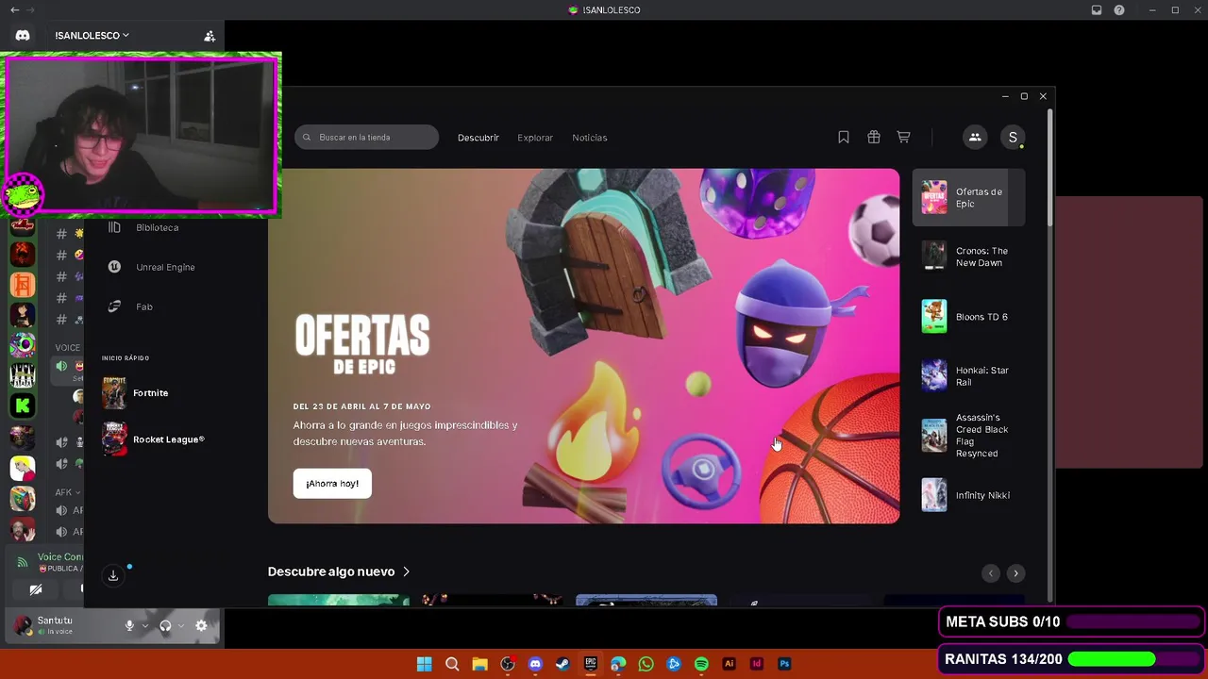Select Ofertas de Epic in carousel list
1208x679 pixels.
968,198
